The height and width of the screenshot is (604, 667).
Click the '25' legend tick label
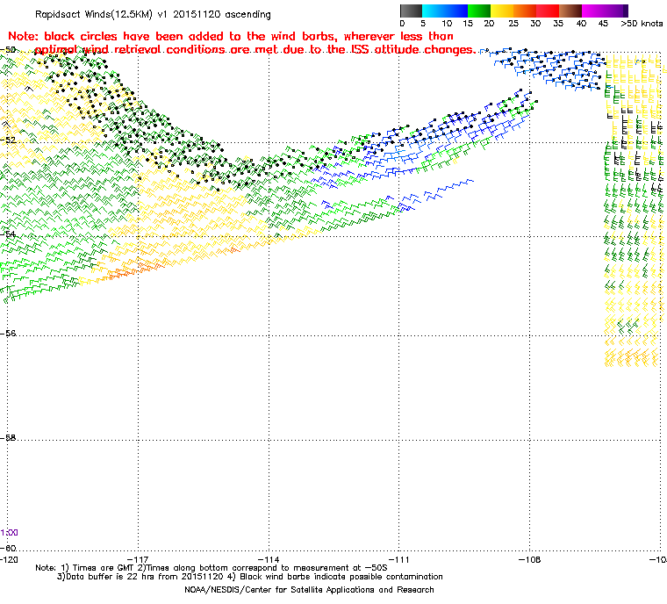tap(513, 24)
